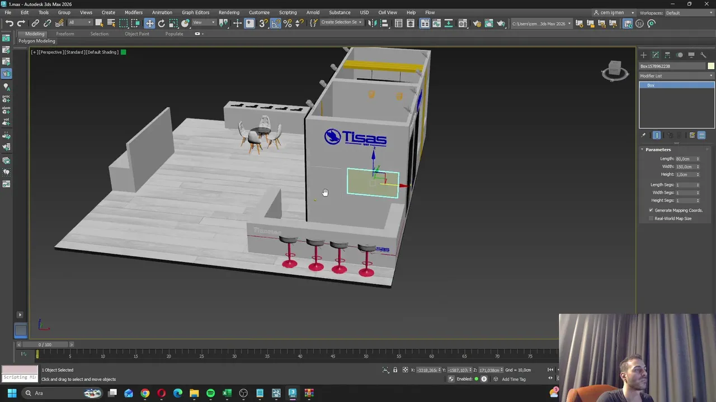716x402 pixels.
Task: Open the Modifier List dropdown
Action: 677,76
